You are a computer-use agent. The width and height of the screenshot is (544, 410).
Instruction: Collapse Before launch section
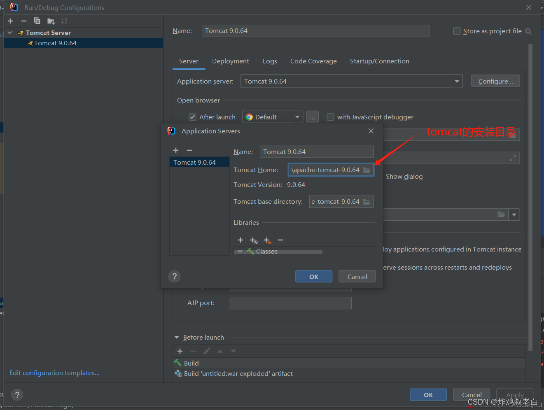[x=177, y=338]
